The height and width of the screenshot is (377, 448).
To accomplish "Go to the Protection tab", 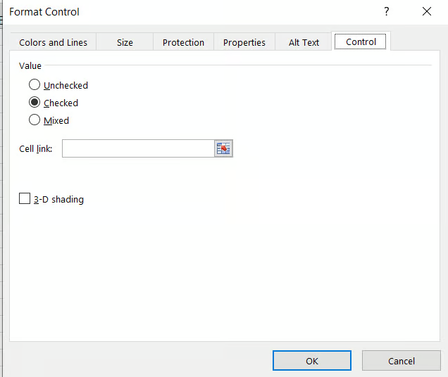I will click(183, 42).
